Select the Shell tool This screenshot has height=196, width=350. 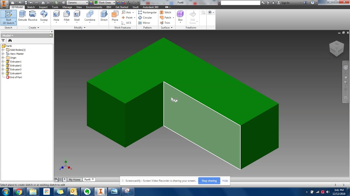(x=77, y=16)
